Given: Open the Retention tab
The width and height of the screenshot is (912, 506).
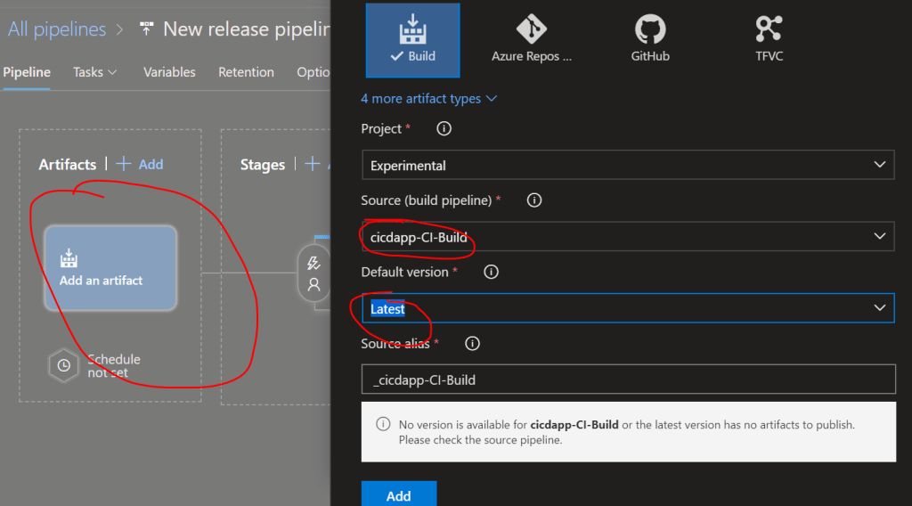Looking at the screenshot, I should pyautogui.click(x=246, y=72).
